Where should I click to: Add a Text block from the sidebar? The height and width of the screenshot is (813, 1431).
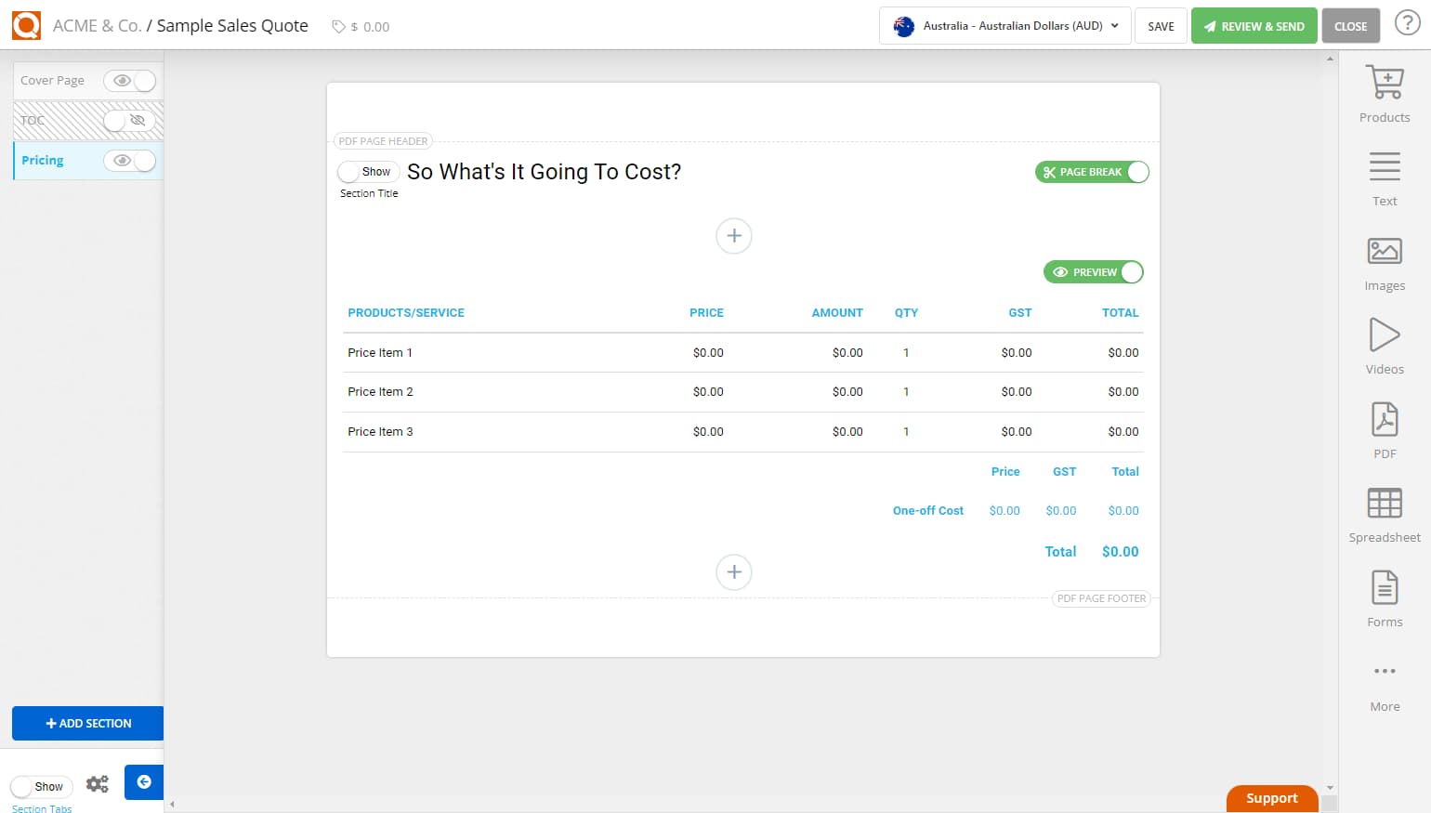pos(1384,175)
